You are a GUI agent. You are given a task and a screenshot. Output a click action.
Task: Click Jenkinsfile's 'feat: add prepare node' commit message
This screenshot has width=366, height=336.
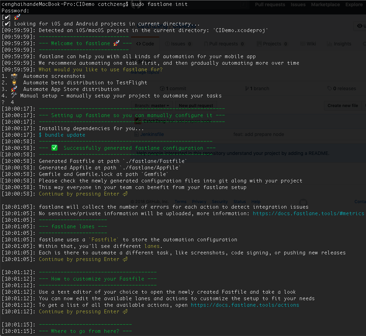tap(258, 134)
